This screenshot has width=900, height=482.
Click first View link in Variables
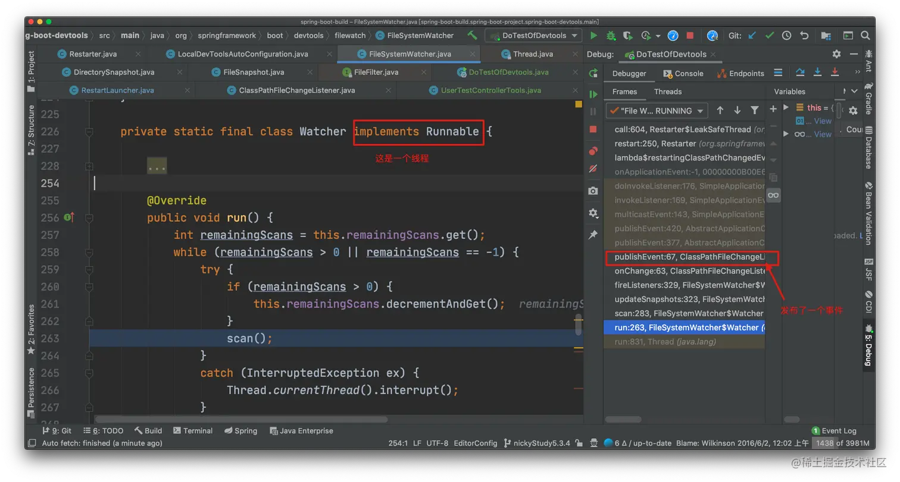point(823,121)
